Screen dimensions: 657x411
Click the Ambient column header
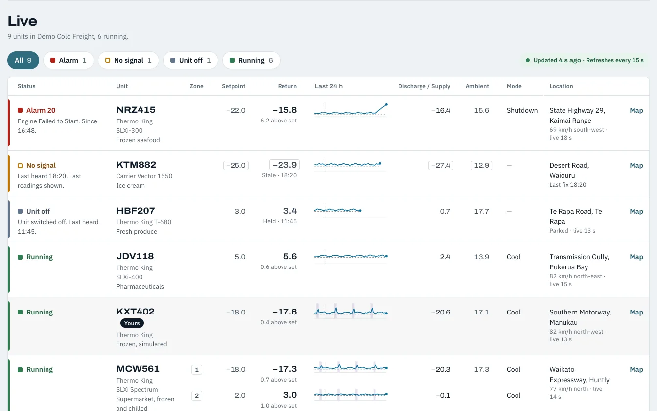click(477, 86)
